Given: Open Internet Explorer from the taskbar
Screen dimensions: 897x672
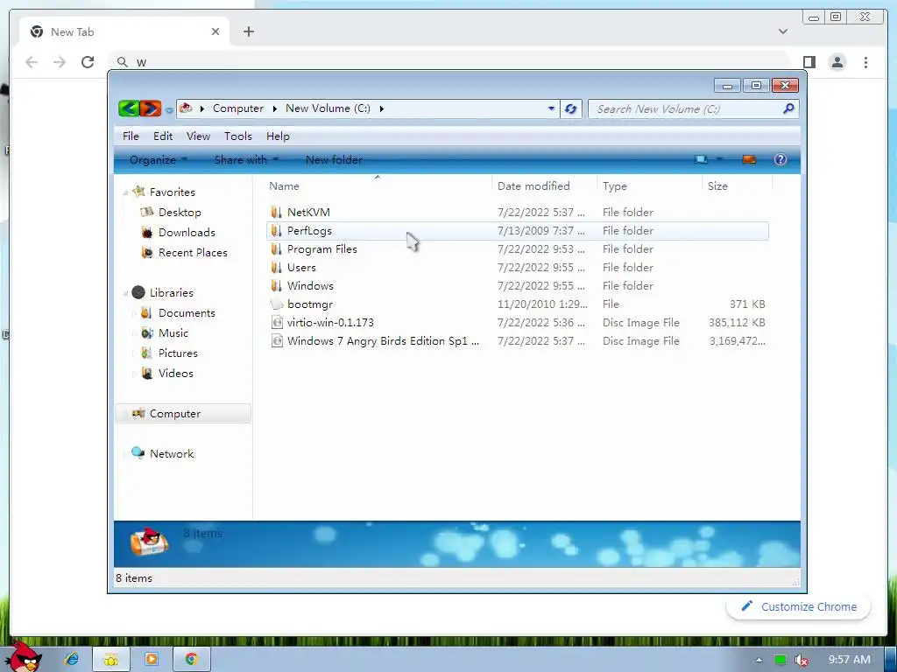Looking at the screenshot, I should tap(72, 659).
